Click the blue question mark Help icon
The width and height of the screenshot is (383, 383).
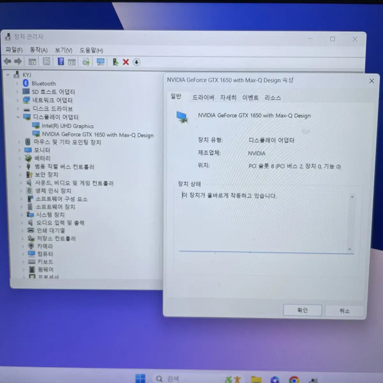point(61,62)
